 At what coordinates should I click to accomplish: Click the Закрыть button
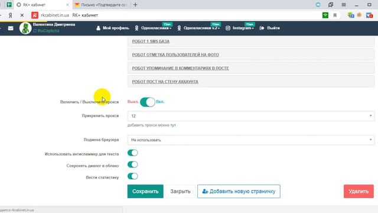coord(180,191)
